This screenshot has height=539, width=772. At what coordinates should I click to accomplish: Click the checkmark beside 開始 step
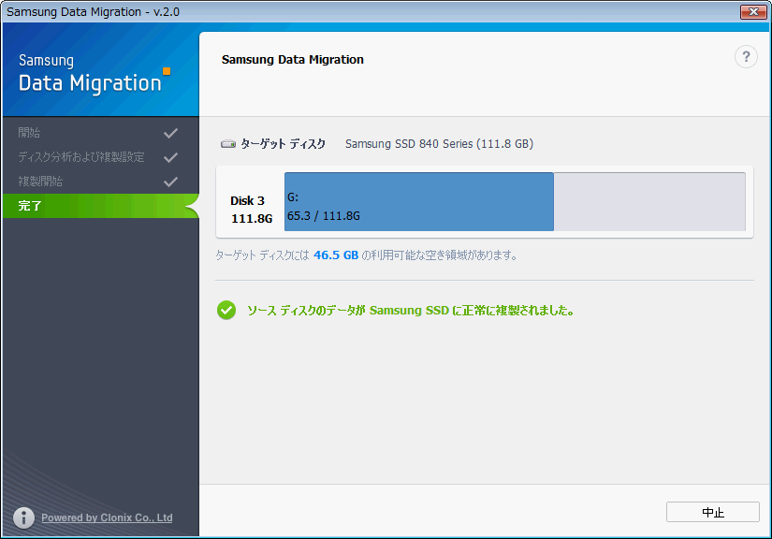(x=170, y=133)
